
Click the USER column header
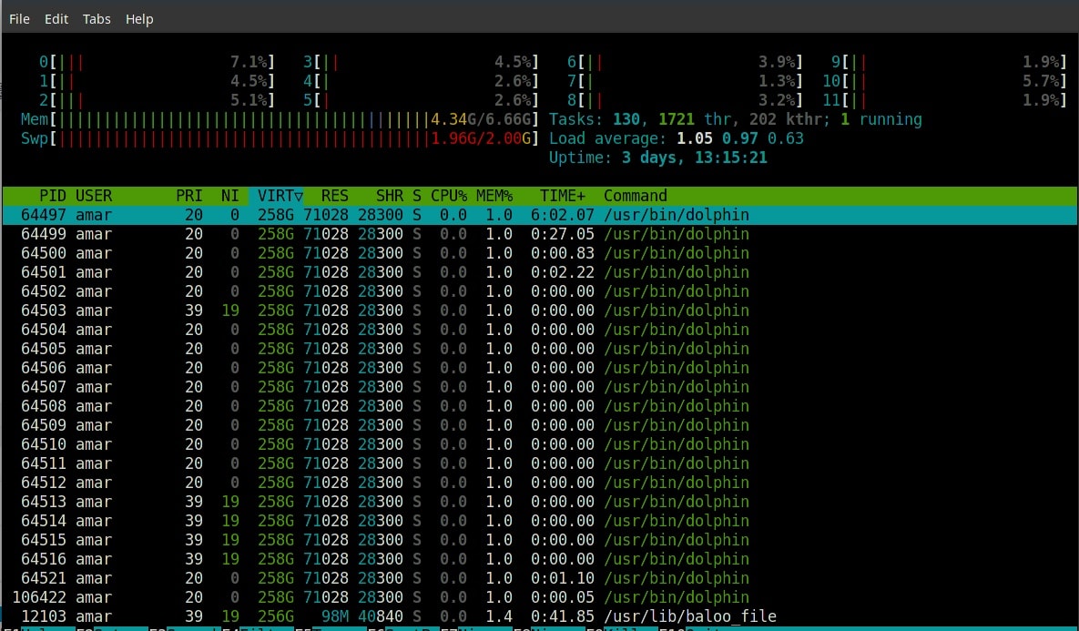coord(94,196)
